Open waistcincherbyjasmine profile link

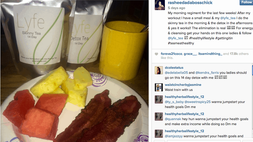pyautogui.click(x=183, y=85)
